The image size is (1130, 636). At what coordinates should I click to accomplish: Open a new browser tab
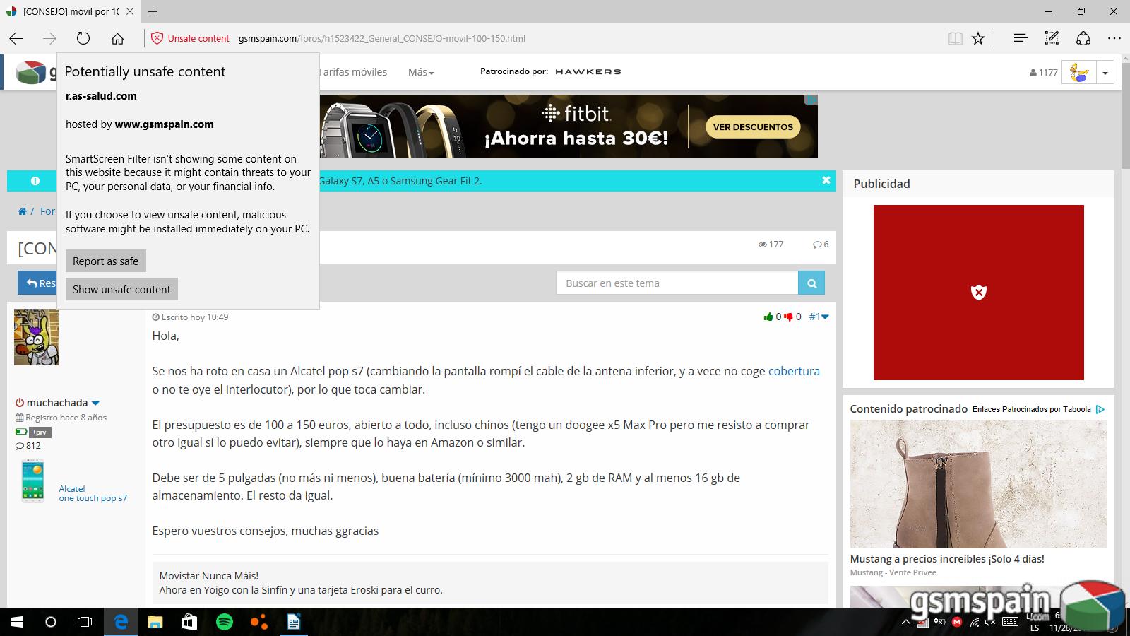153,11
